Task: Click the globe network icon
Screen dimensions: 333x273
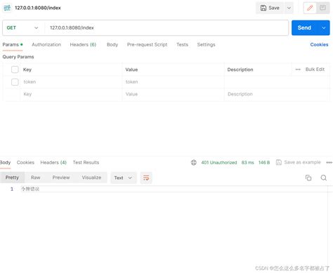Action: [194, 162]
